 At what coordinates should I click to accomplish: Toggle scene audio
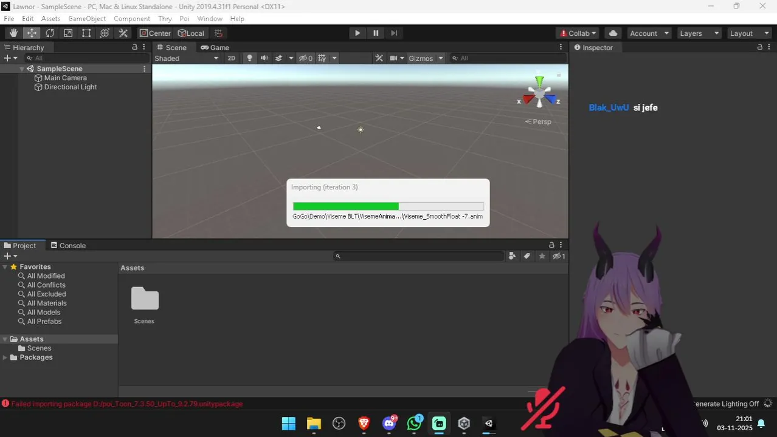264,58
